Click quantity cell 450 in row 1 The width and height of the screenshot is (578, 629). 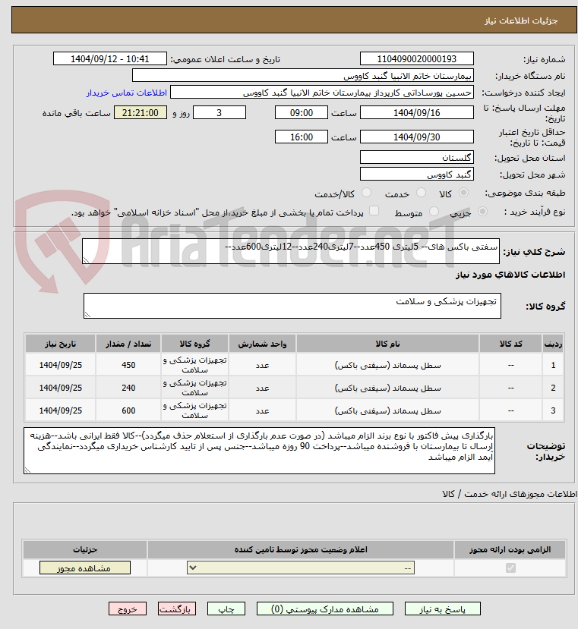point(128,365)
